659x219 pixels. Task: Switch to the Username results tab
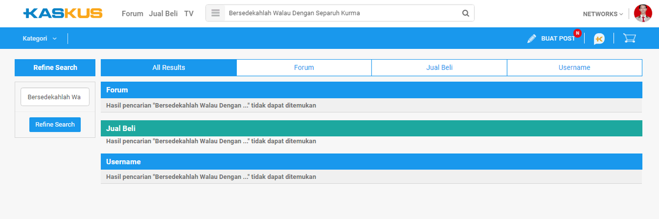pyautogui.click(x=575, y=67)
